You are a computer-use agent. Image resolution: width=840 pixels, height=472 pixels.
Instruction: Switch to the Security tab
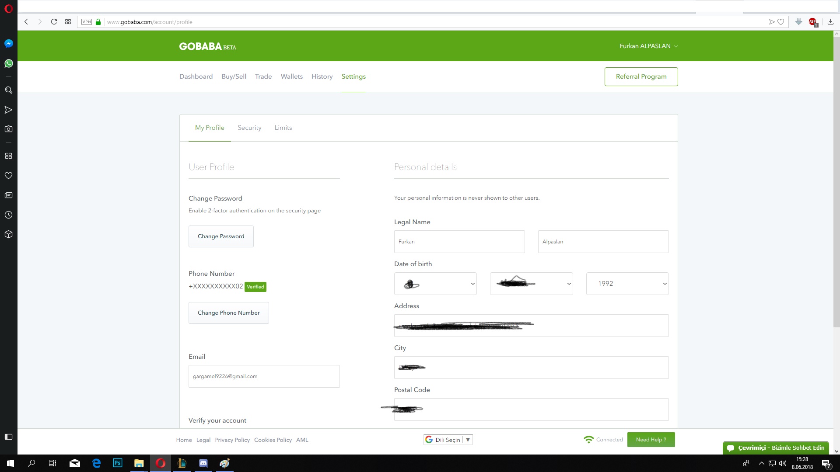(249, 128)
